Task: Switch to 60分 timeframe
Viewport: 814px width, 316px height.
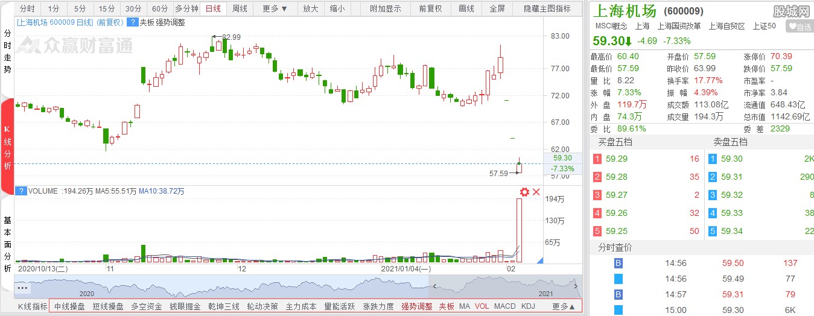Action: pyautogui.click(x=160, y=9)
